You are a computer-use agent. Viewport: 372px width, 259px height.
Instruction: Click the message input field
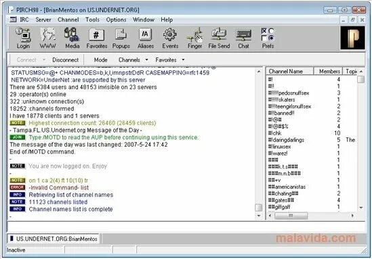(x=186, y=227)
